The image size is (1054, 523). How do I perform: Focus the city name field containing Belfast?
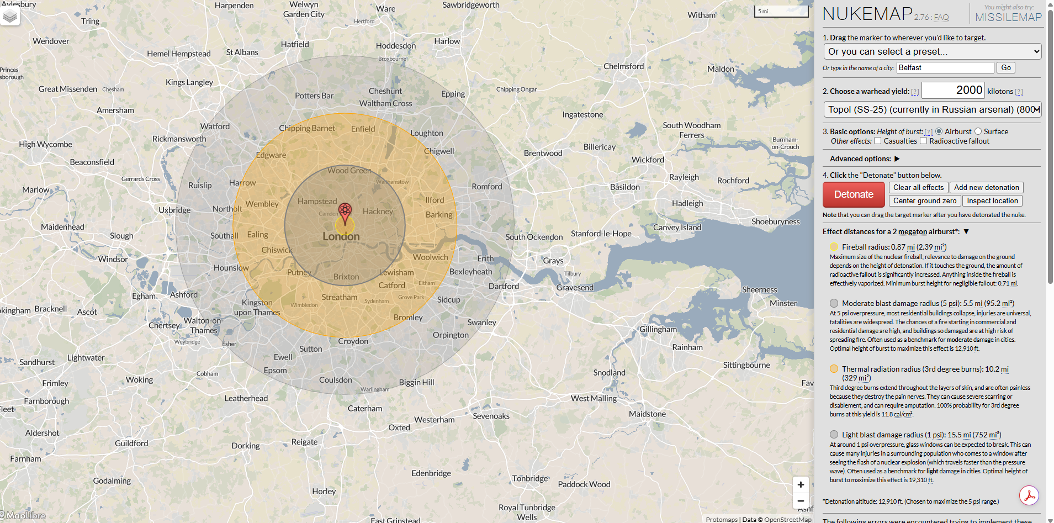945,67
